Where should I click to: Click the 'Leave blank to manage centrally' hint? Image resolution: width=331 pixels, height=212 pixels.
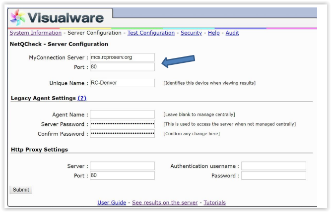(199, 114)
